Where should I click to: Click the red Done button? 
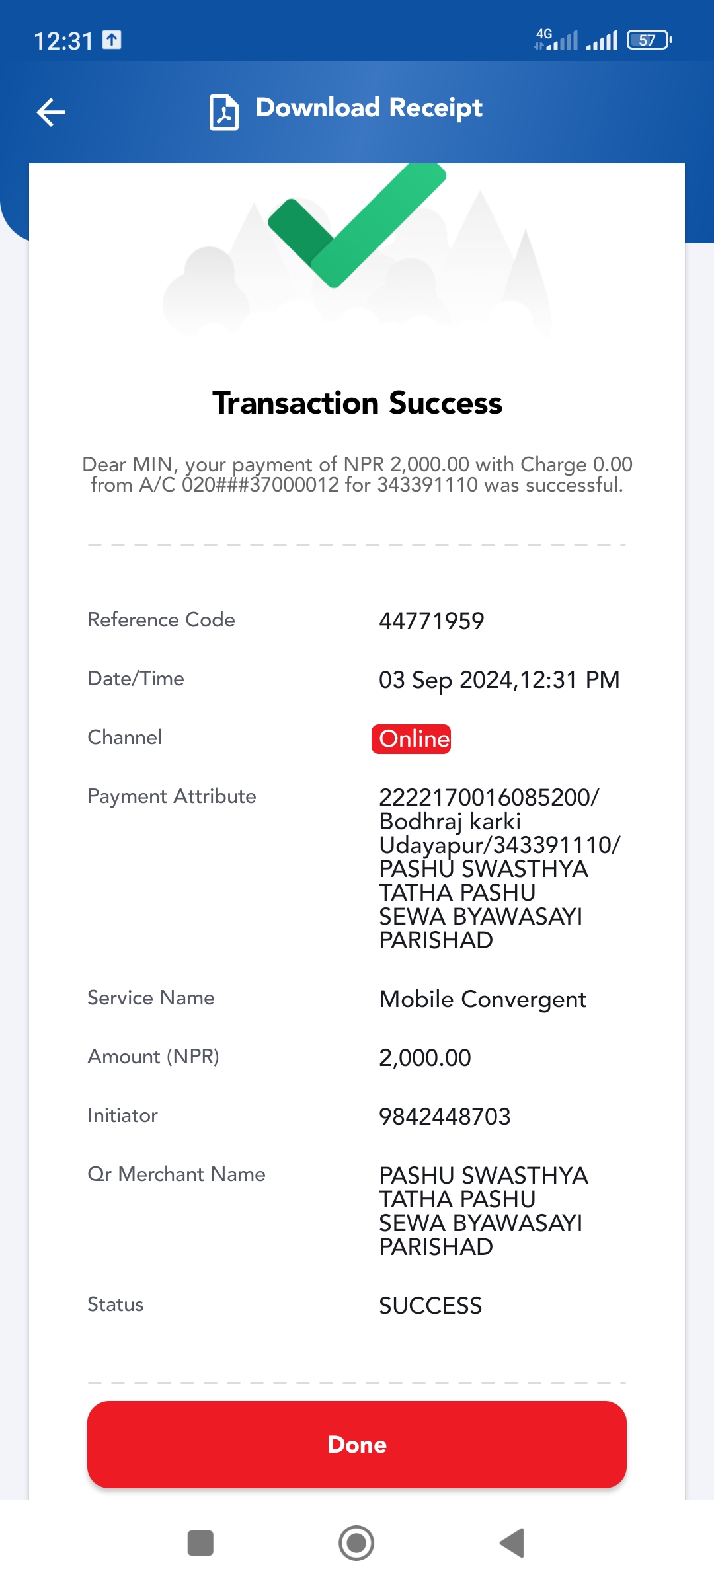coord(357,1445)
